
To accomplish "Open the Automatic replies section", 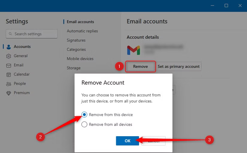I will [x=82, y=31].
